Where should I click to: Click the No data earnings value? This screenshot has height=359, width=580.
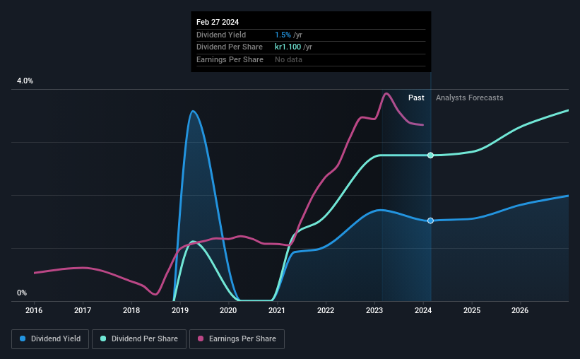(288, 59)
